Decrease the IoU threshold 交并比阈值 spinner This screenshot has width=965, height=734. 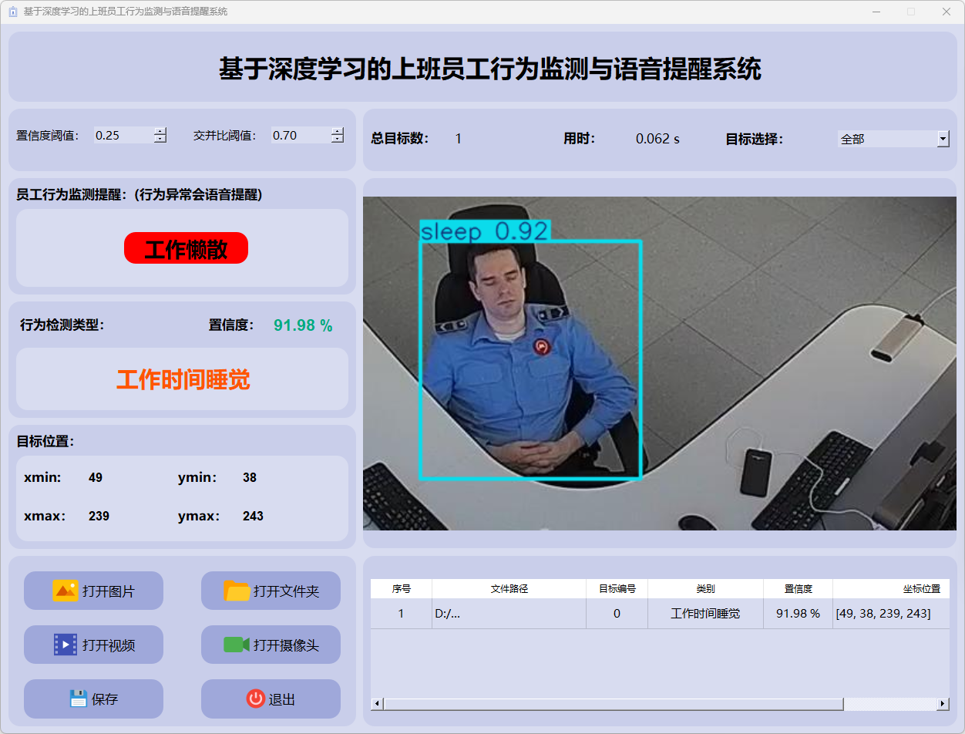click(x=338, y=139)
